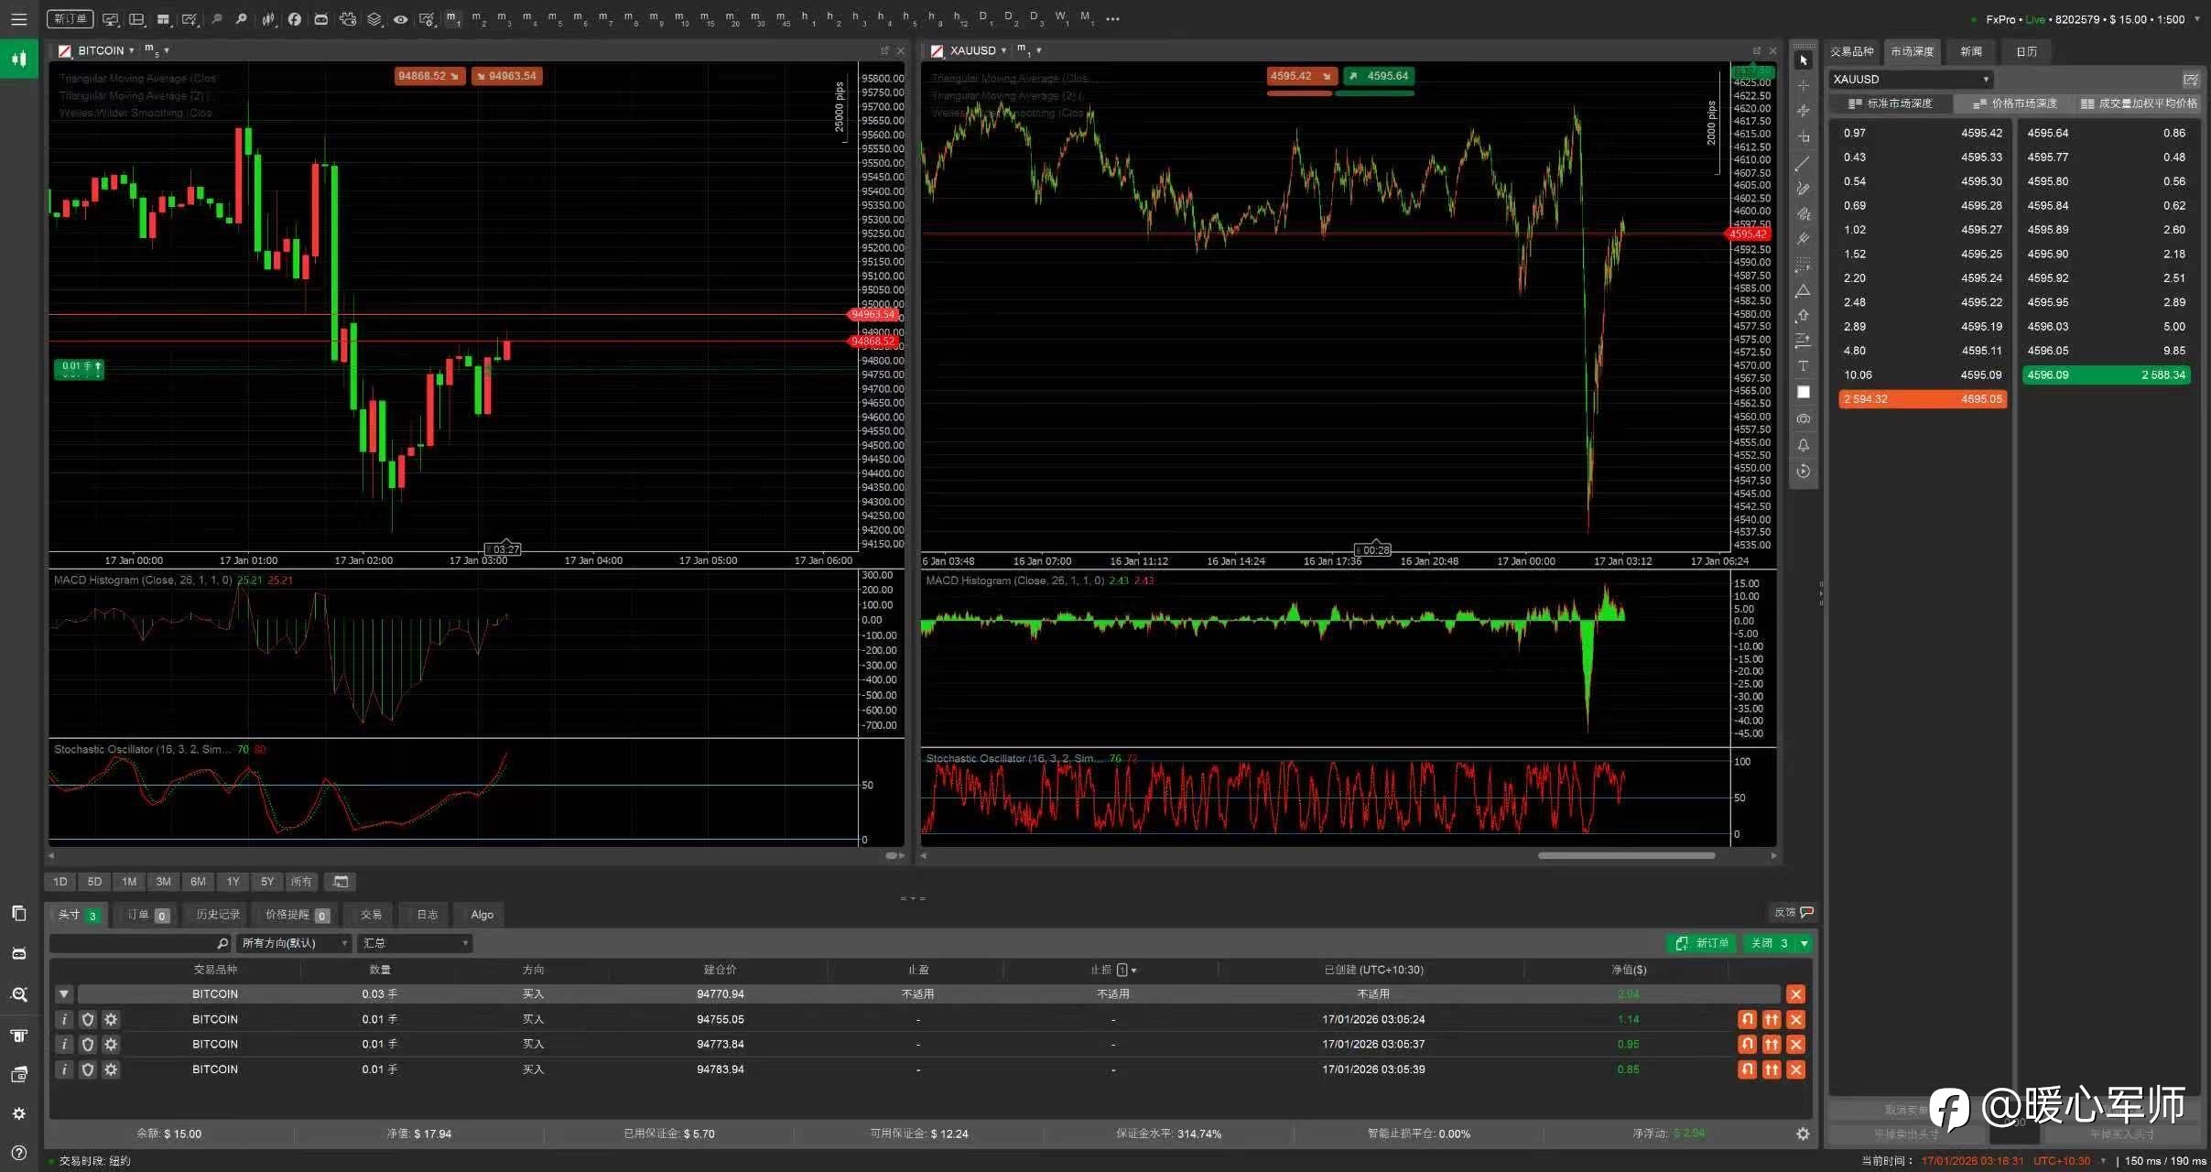2211x1172 pixels.
Task: Select the text annotation tool
Action: pyautogui.click(x=1803, y=366)
